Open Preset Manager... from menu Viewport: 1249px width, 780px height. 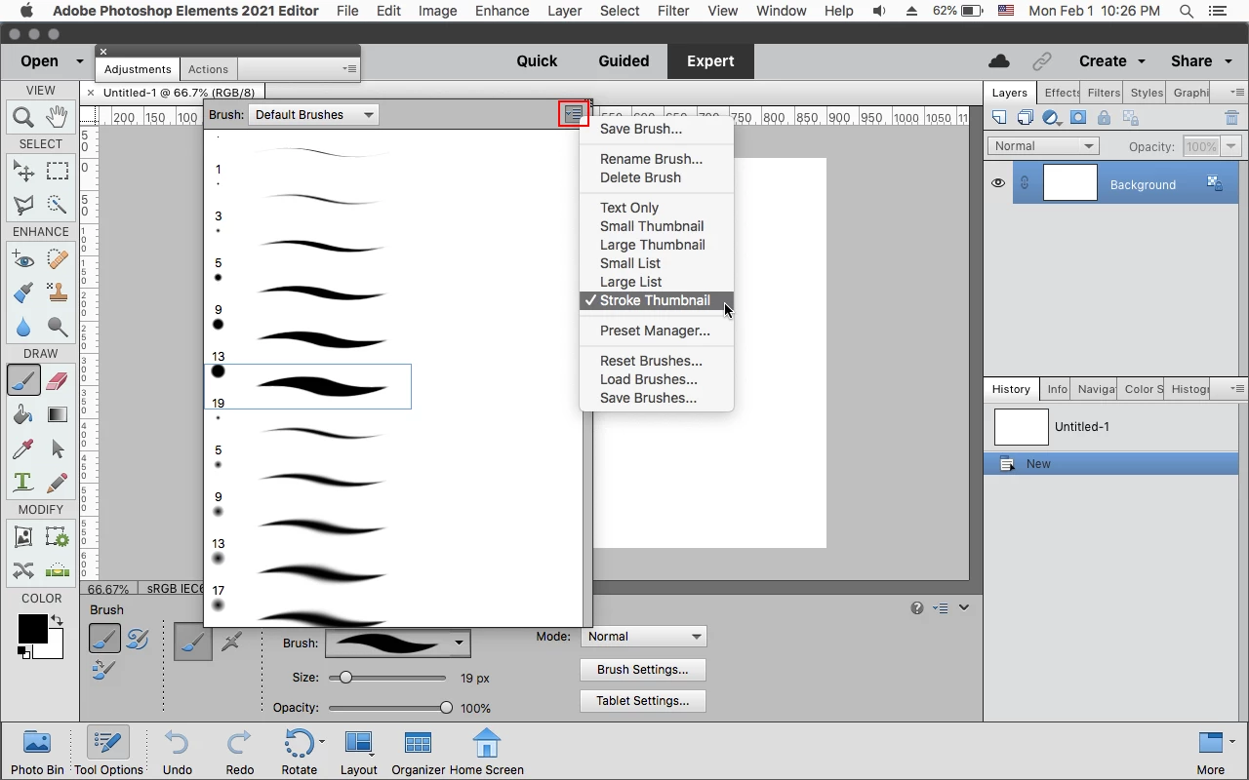pos(656,331)
